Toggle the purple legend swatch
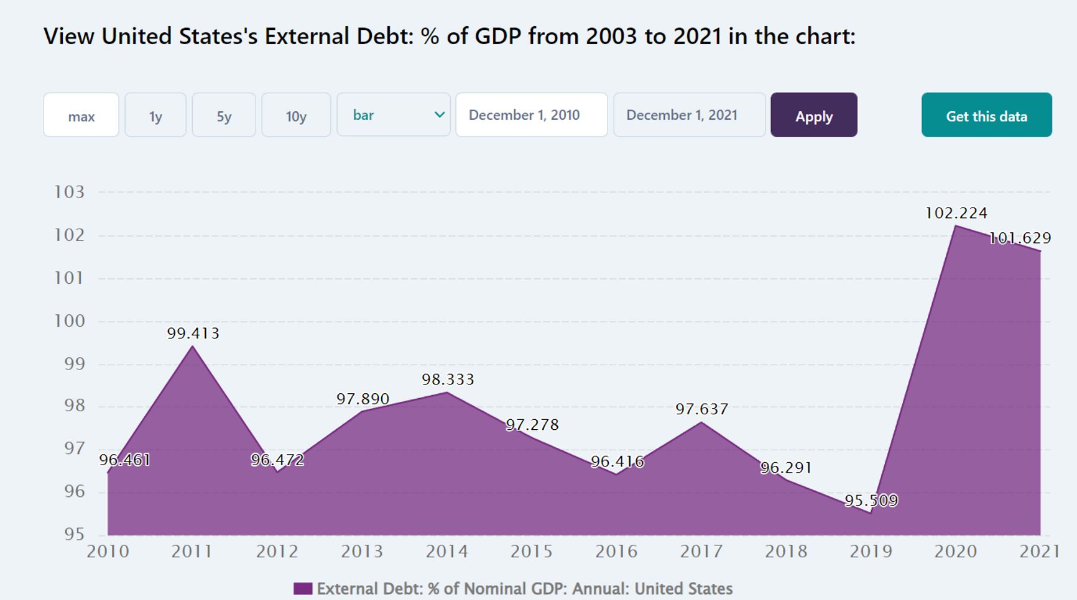Screen dimensions: 1077x600 303,589
